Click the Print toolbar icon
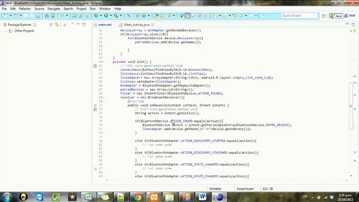Viewport: 359px width, 202px height. 38,16
